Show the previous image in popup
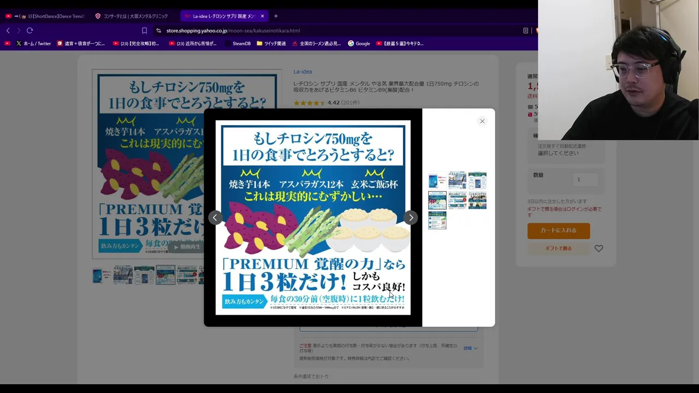This screenshot has width=699, height=393. [x=215, y=217]
